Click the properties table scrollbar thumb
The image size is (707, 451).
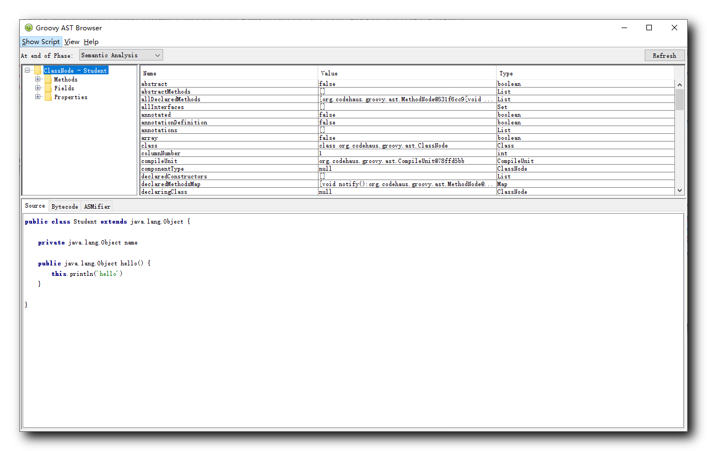(x=679, y=100)
